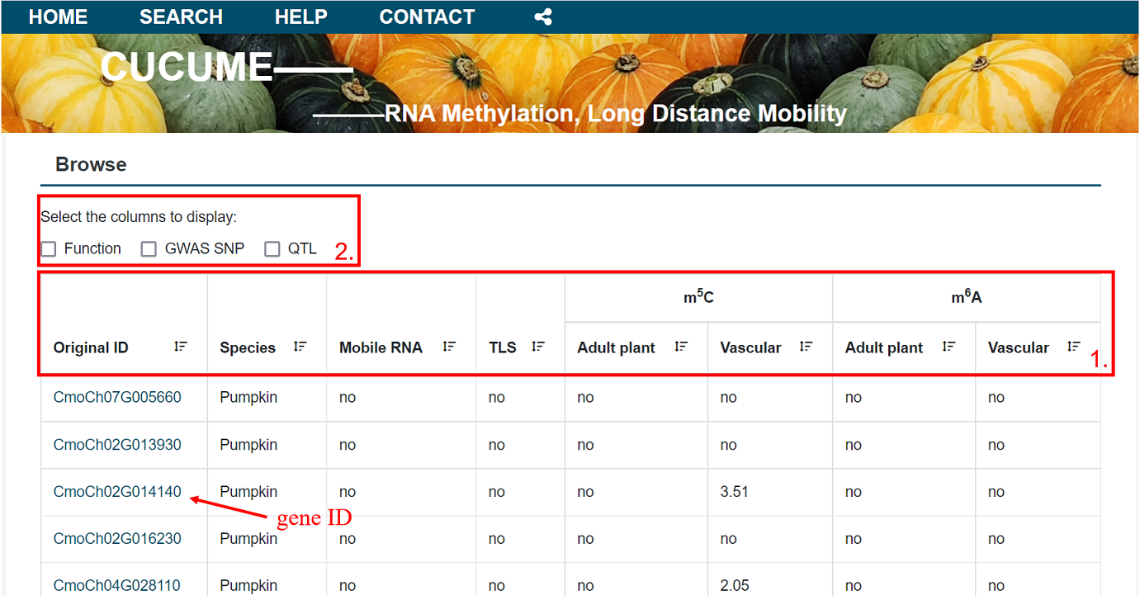
Task: Open the SEARCH page from the navbar
Action: click(181, 17)
